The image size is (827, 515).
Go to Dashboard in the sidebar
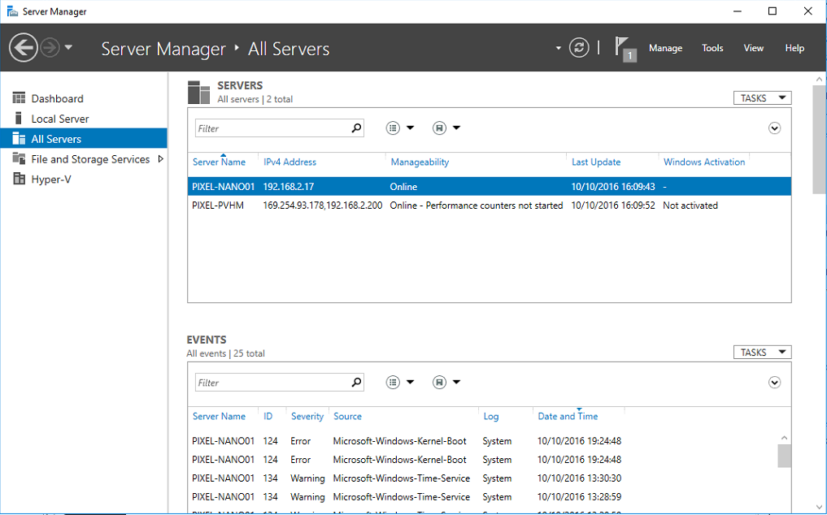point(57,98)
